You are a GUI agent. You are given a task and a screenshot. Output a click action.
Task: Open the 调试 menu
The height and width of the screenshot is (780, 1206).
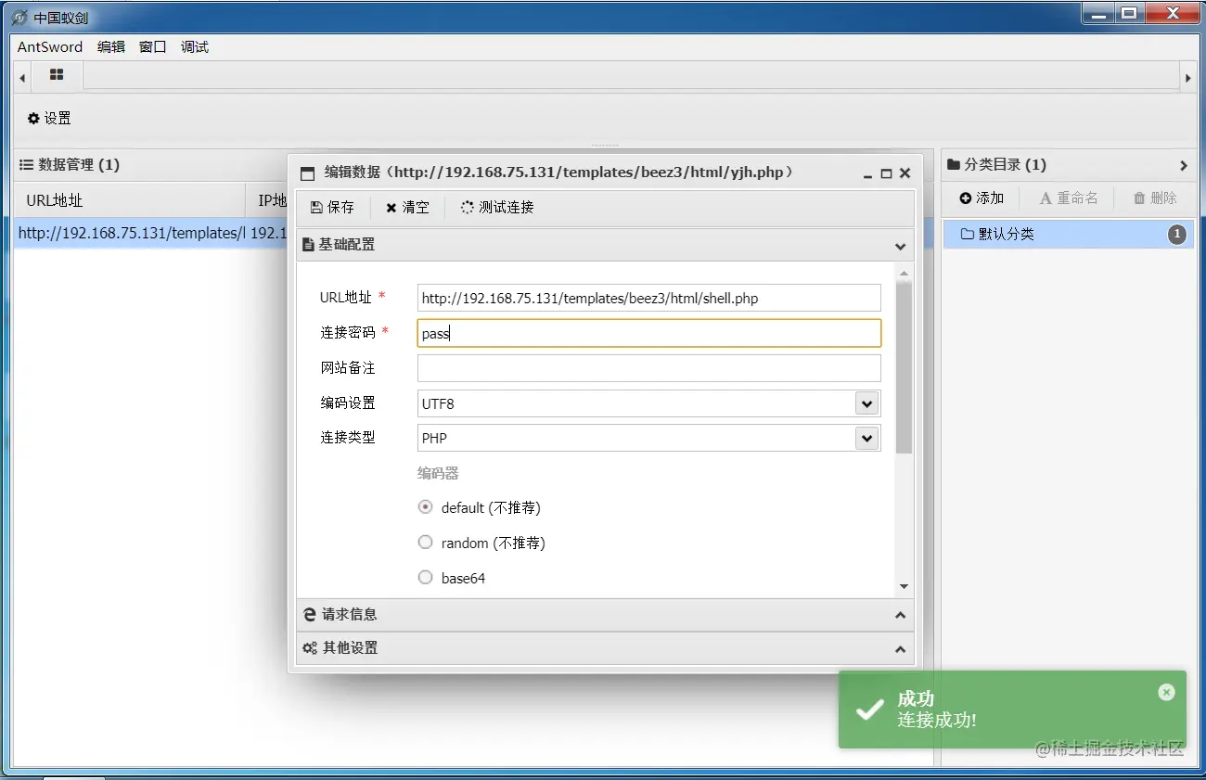tap(195, 46)
